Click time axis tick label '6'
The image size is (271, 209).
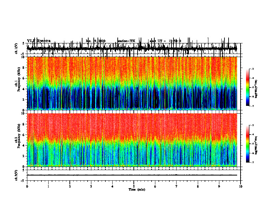[155, 186]
